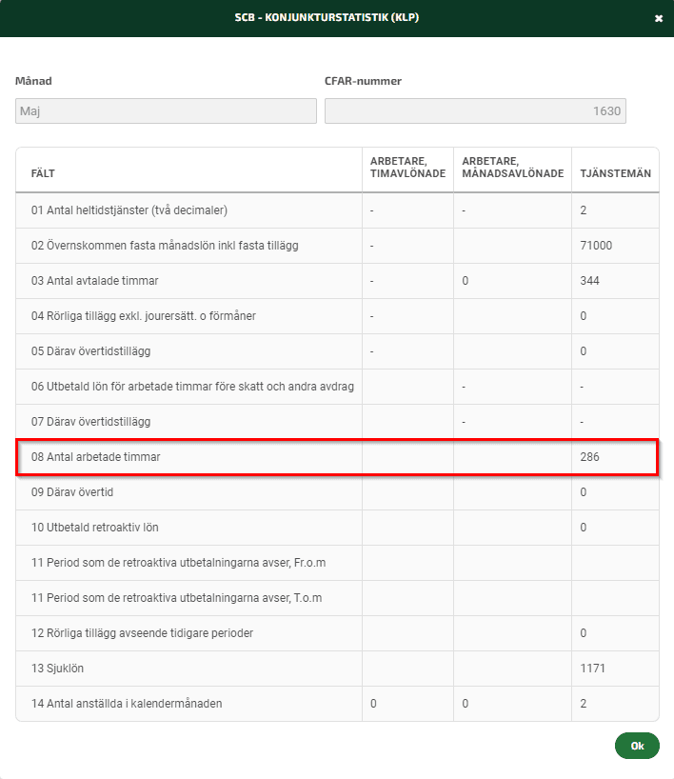Click the monthly salary value 71000
Screen dimensions: 674x779
tap(596, 246)
